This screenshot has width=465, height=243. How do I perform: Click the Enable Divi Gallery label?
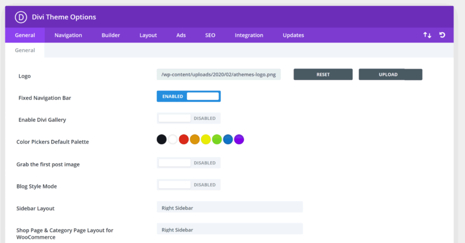42,120
